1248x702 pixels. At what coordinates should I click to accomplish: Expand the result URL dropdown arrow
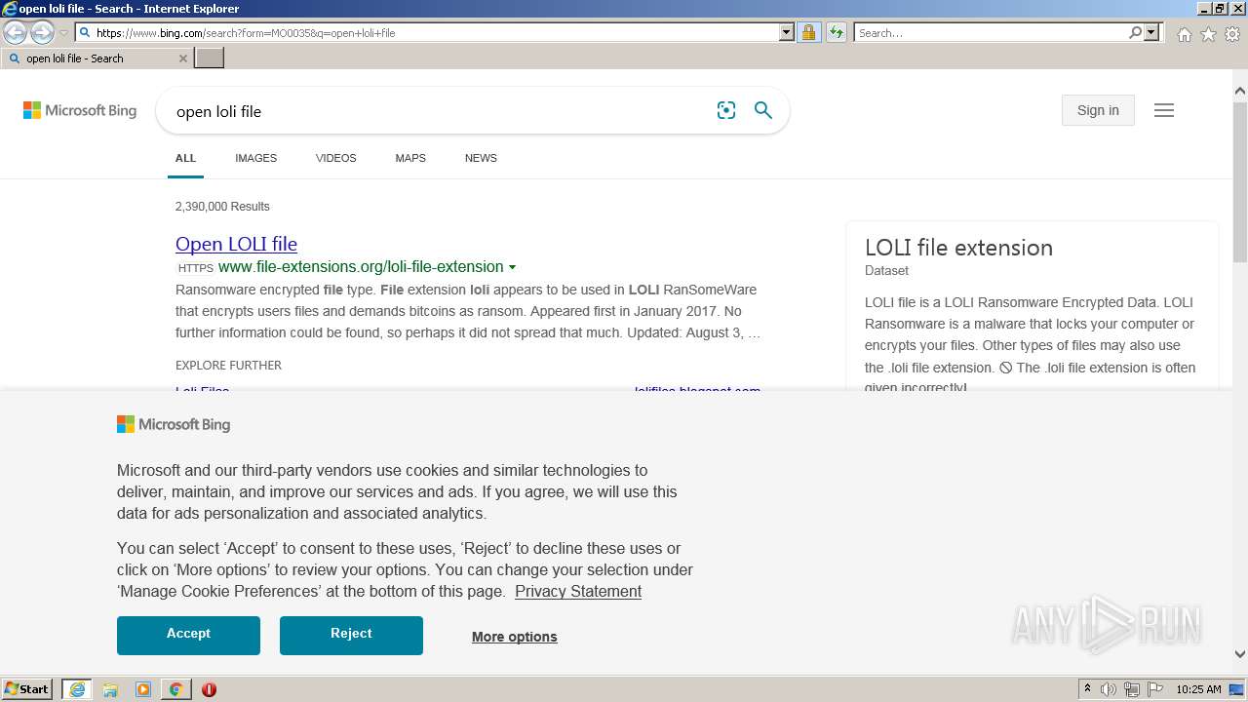(x=512, y=267)
